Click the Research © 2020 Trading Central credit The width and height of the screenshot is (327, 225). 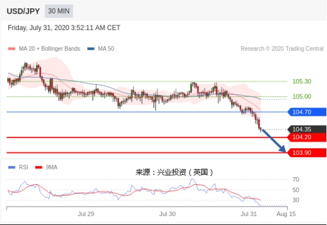pyautogui.click(x=282, y=48)
